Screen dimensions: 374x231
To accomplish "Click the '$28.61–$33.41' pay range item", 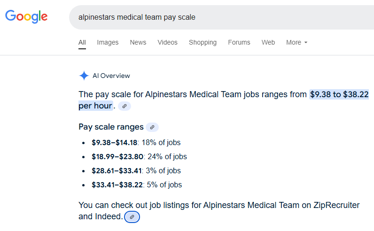I will [x=117, y=171].
